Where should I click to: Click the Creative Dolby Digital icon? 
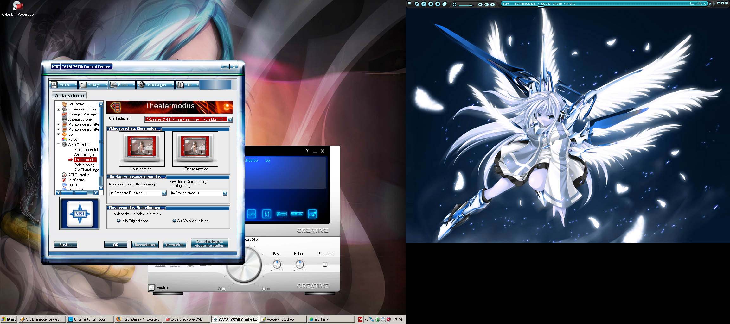tap(282, 214)
